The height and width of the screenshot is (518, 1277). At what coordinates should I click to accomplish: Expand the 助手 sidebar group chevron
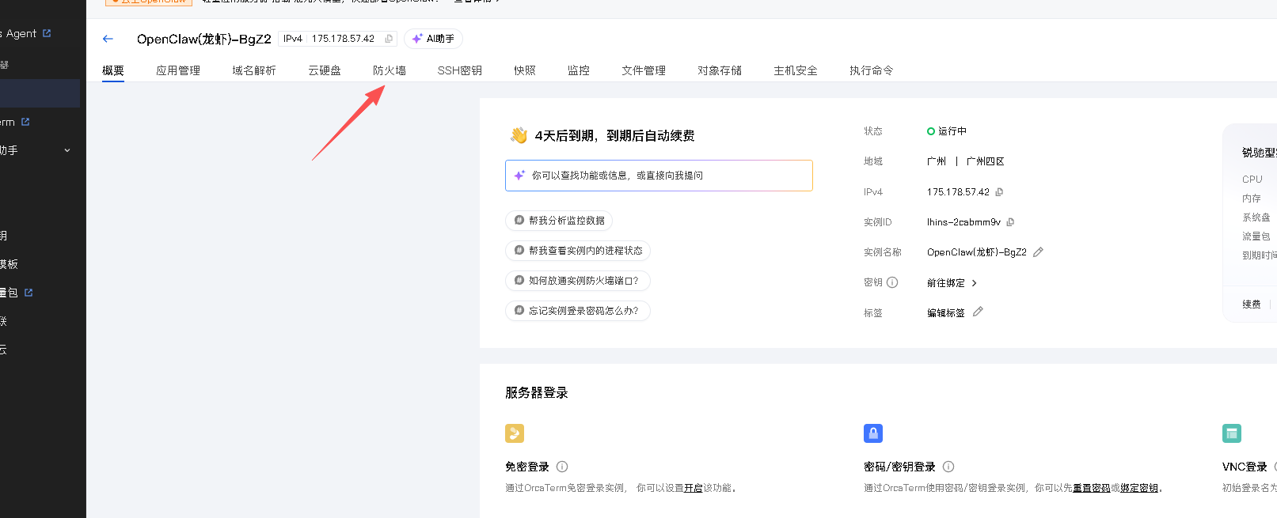coord(67,150)
